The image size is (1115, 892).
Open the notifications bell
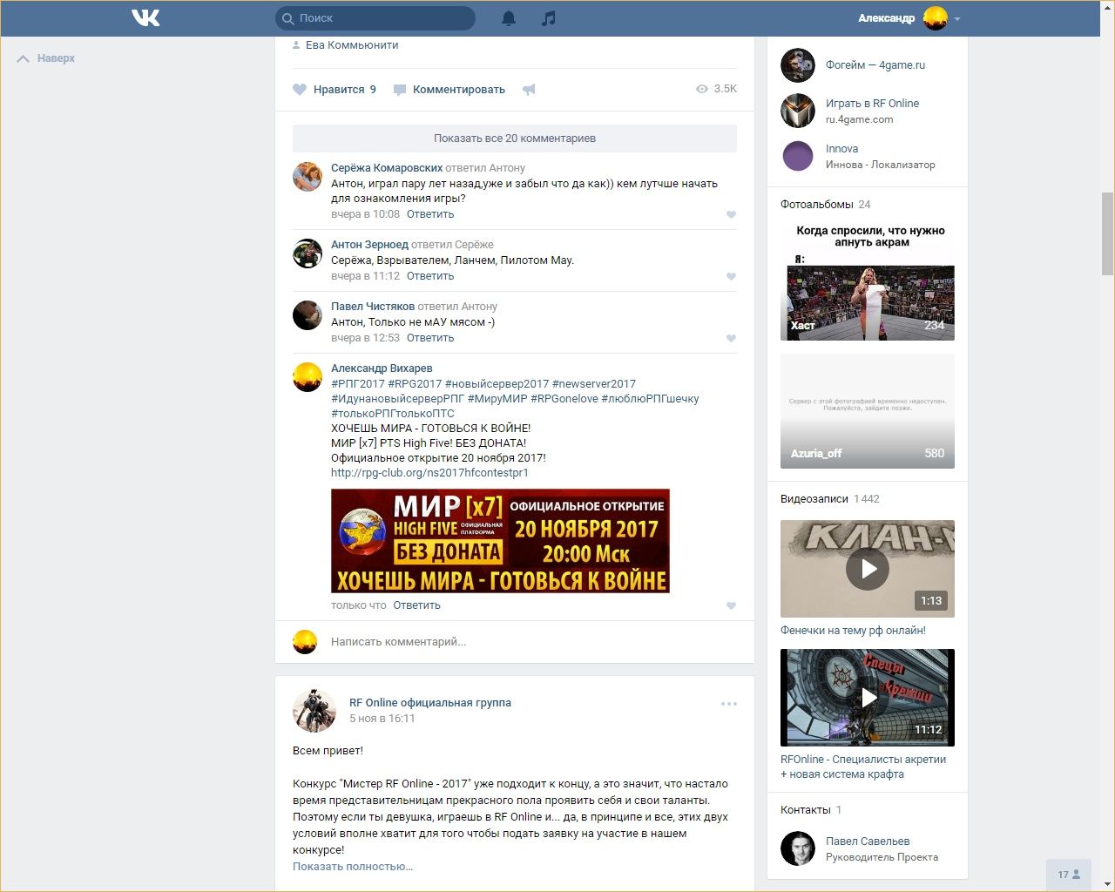[509, 18]
